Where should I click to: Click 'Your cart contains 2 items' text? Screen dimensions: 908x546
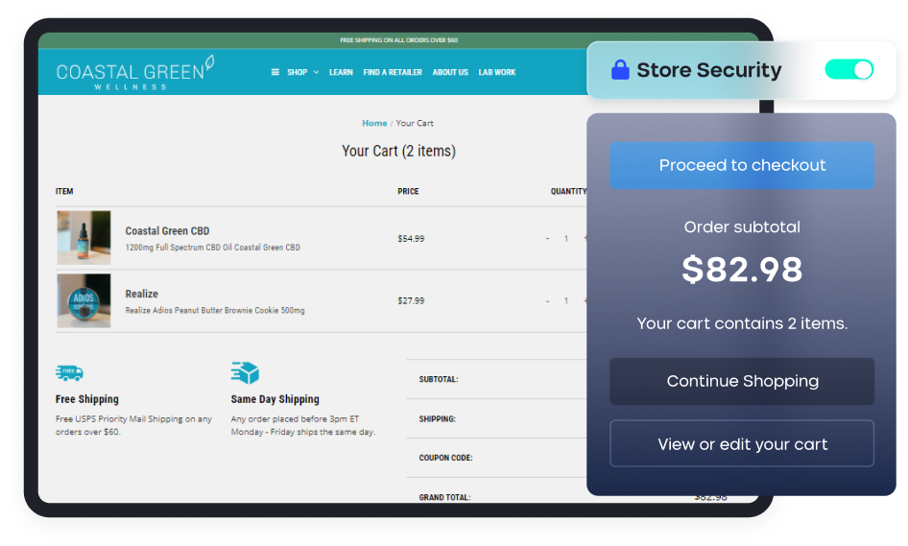[742, 323]
